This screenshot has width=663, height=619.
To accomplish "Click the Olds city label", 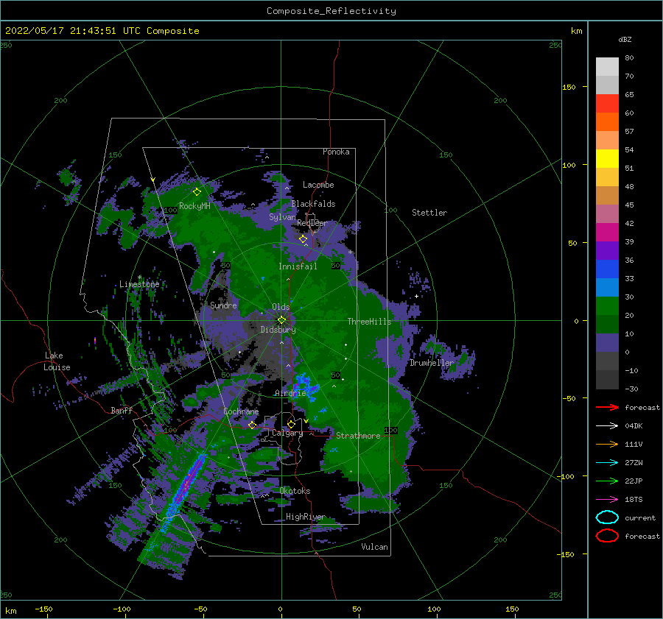I will pyautogui.click(x=281, y=307).
